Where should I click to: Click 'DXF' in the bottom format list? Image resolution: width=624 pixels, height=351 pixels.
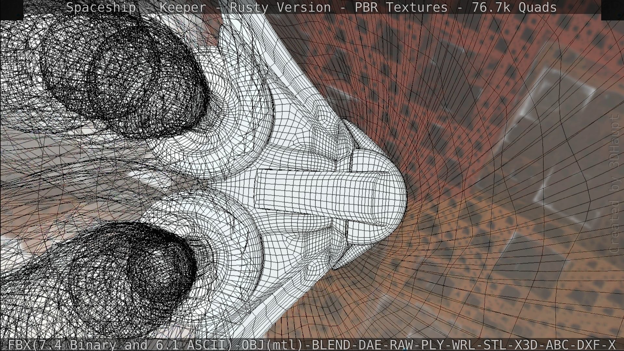click(x=589, y=344)
